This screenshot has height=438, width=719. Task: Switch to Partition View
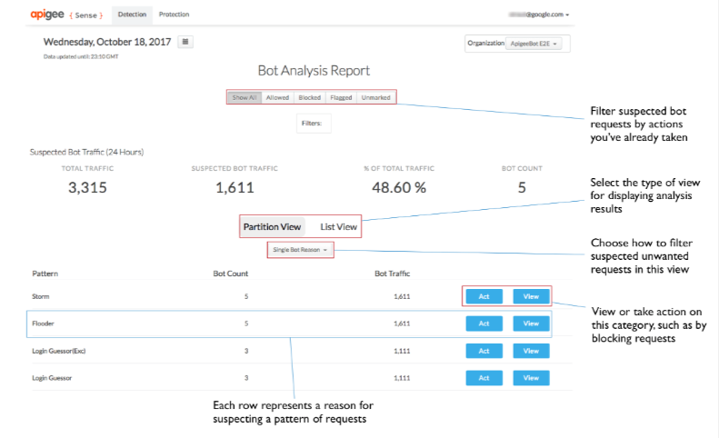click(272, 226)
